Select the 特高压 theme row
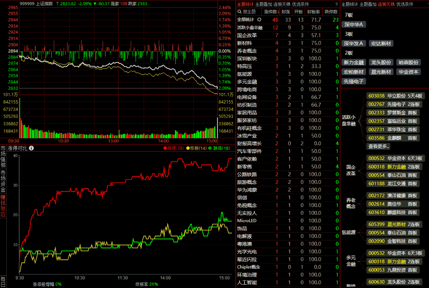The width and height of the screenshot is (429, 288). (x=288, y=66)
